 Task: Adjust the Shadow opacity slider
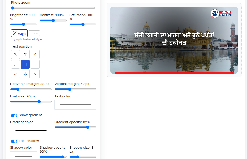[53, 157]
